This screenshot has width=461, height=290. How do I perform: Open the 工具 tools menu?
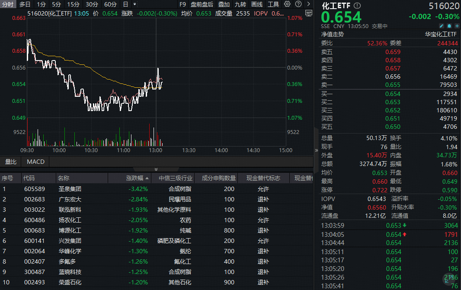point(273,4)
